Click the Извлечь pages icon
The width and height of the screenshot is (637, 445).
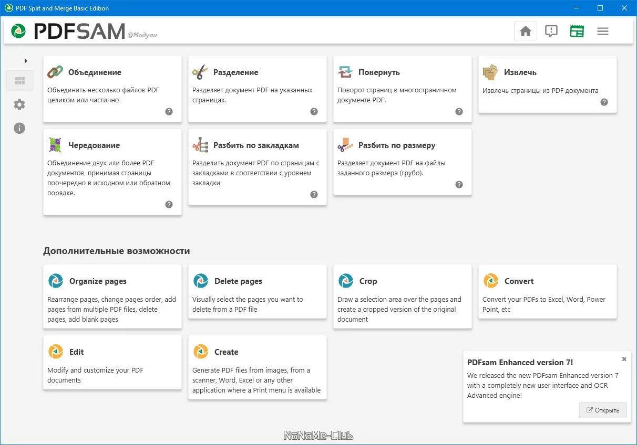[490, 72]
